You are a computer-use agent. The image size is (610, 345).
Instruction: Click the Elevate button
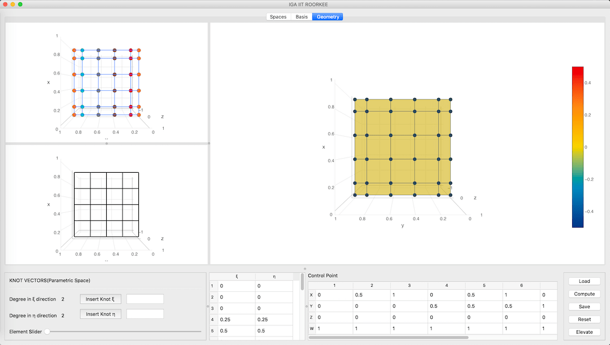point(584,332)
